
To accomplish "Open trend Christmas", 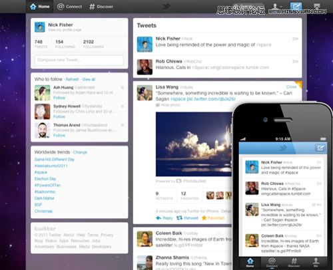I will pyautogui.click(x=43, y=211).
